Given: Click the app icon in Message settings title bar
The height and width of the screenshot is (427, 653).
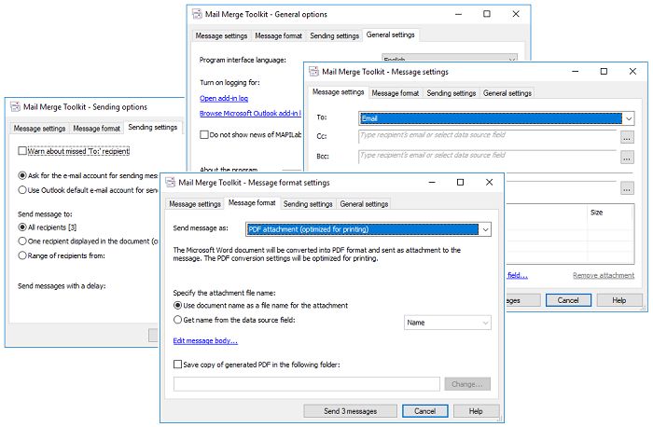Looking at the screenshot, I should pos(314,72).
